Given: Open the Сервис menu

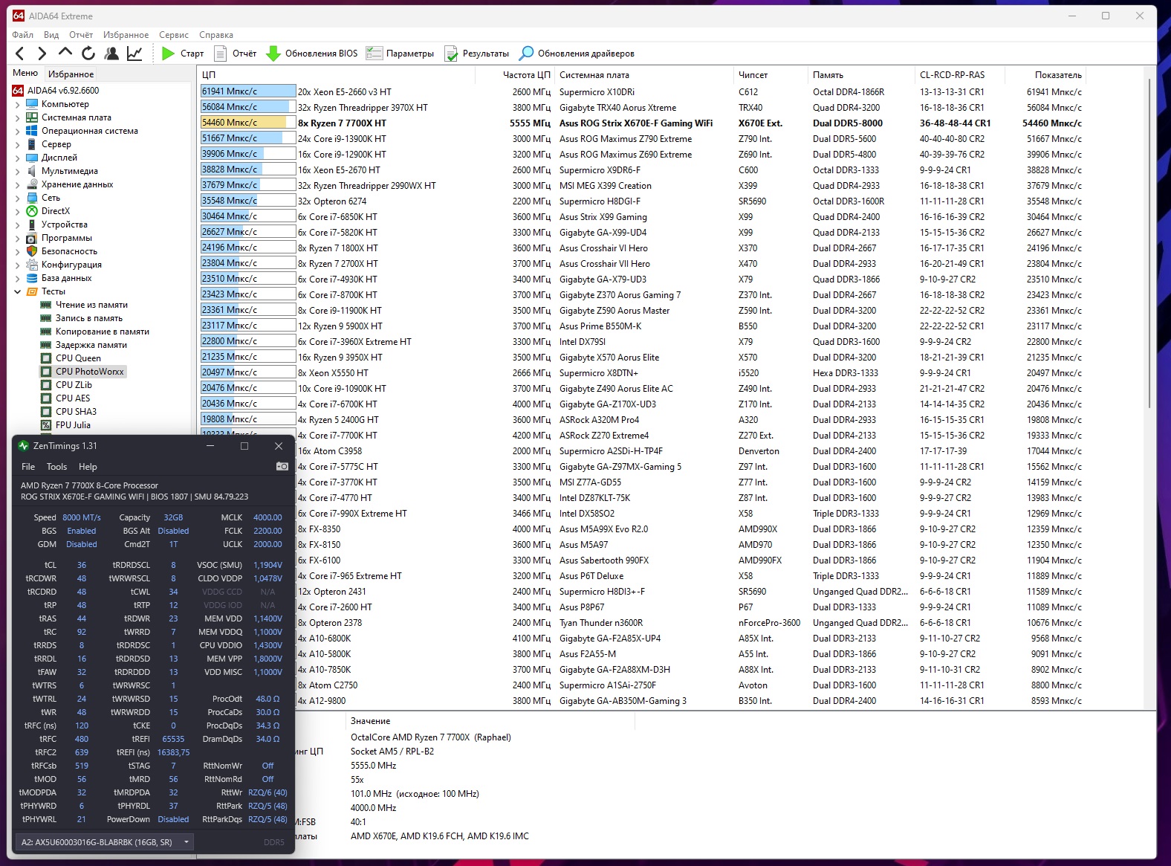Looking at the screenshot, I should click(x=174, y=35).
